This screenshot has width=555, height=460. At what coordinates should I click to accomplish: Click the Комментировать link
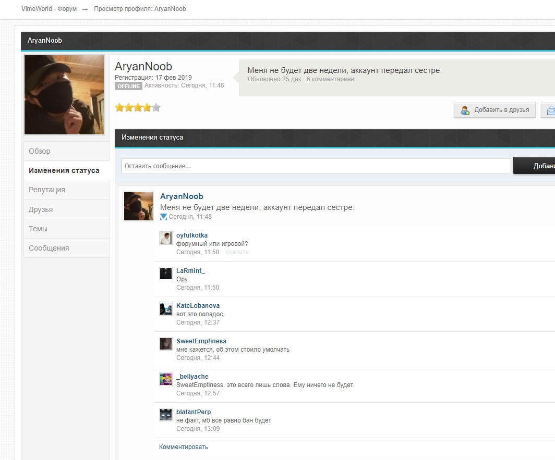coord(184,447)
